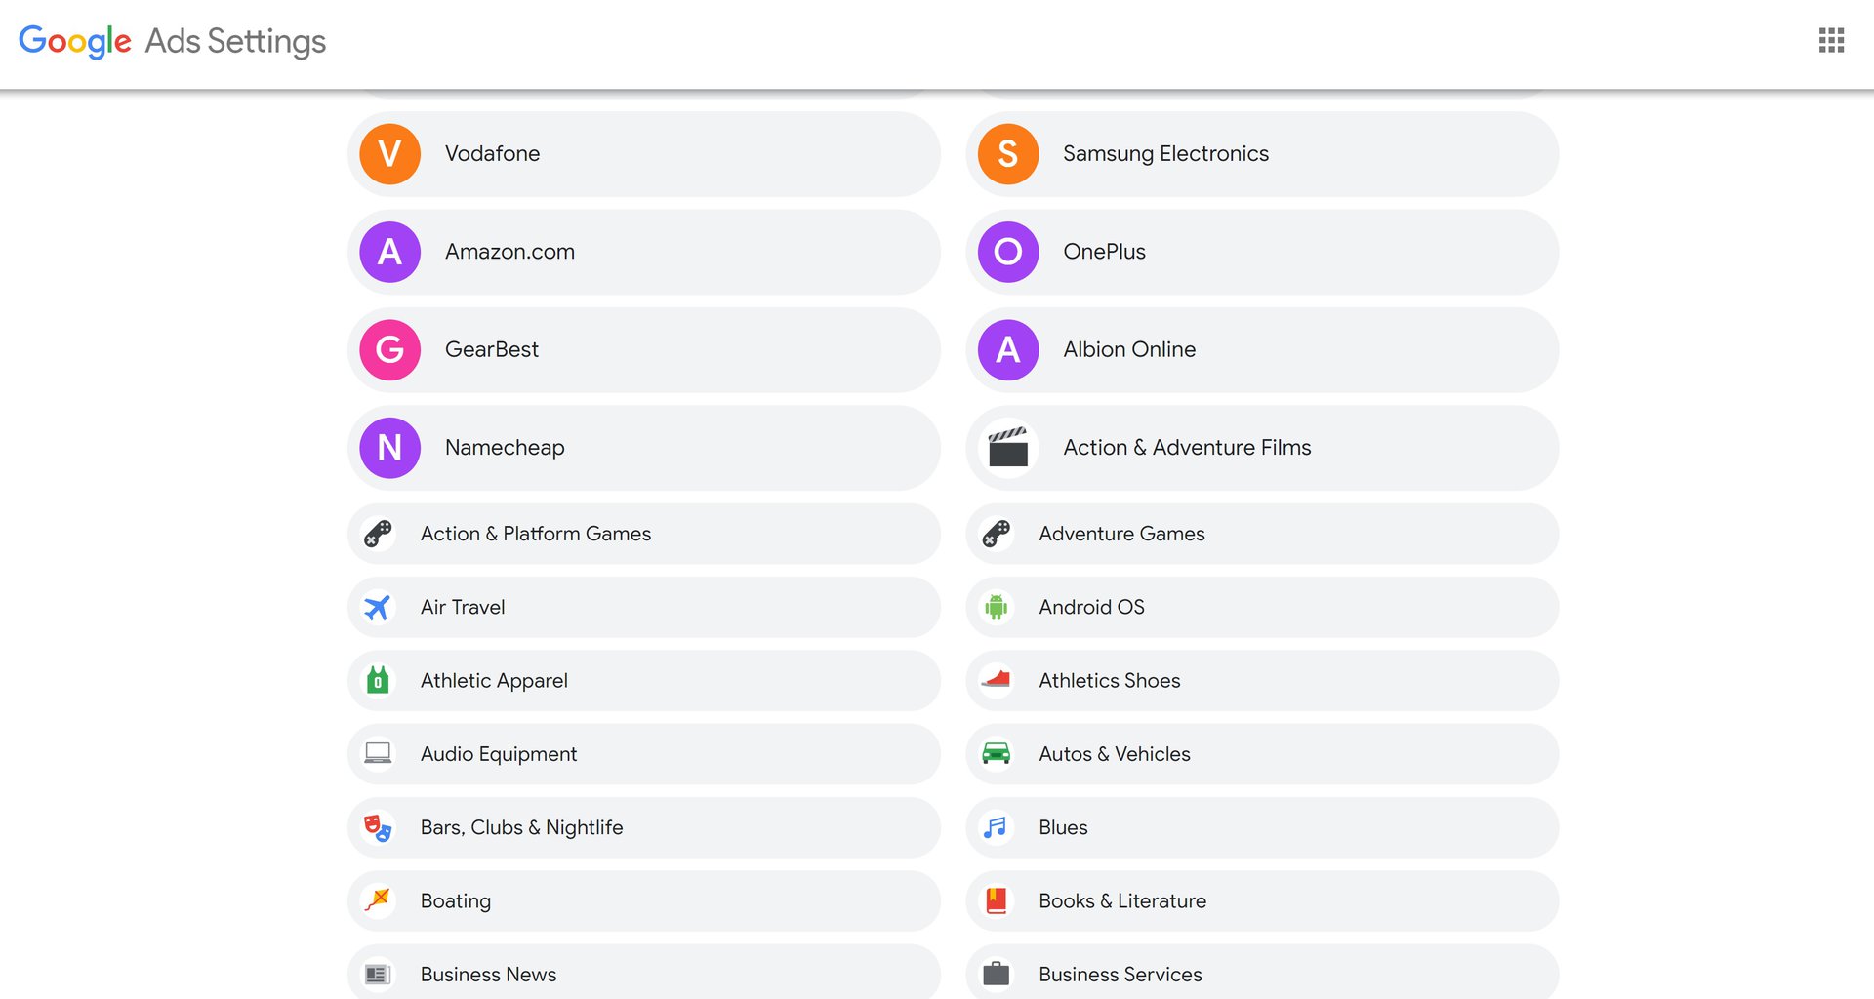Viewport: 1874px width, 999px height.
Task: Click the red book icon
Action: (996, 900)
